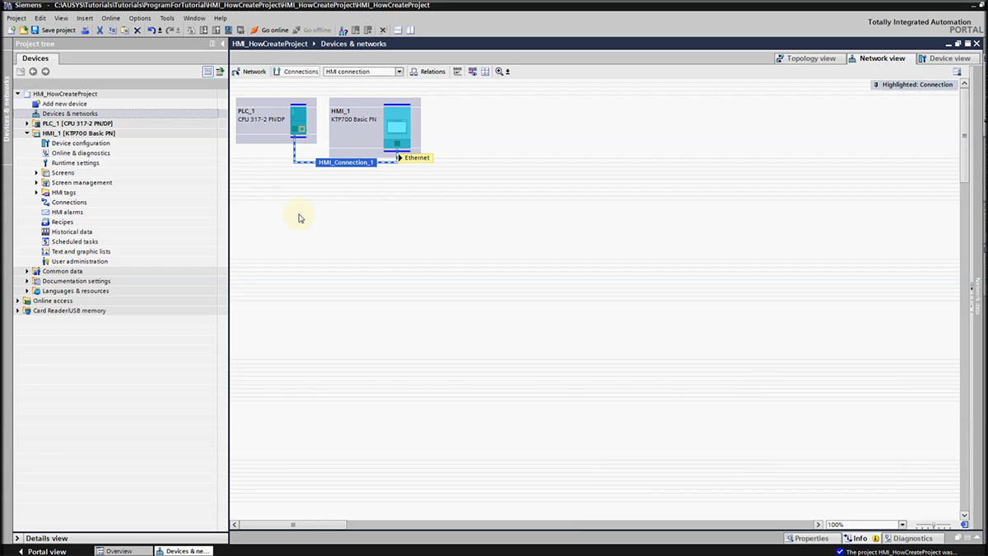Click the Print icon in toolbar
Viewport: 988px width, 556px height.
coord(85,30)
